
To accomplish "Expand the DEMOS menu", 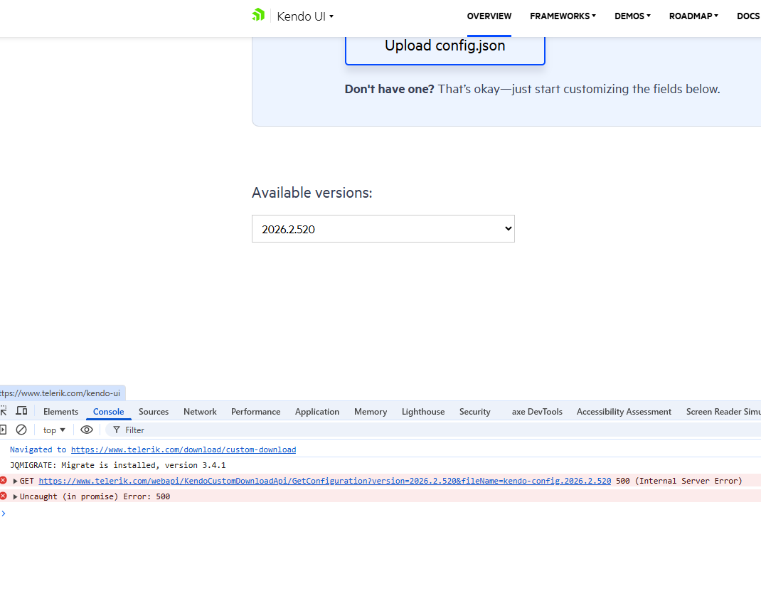I will point(632,16).
